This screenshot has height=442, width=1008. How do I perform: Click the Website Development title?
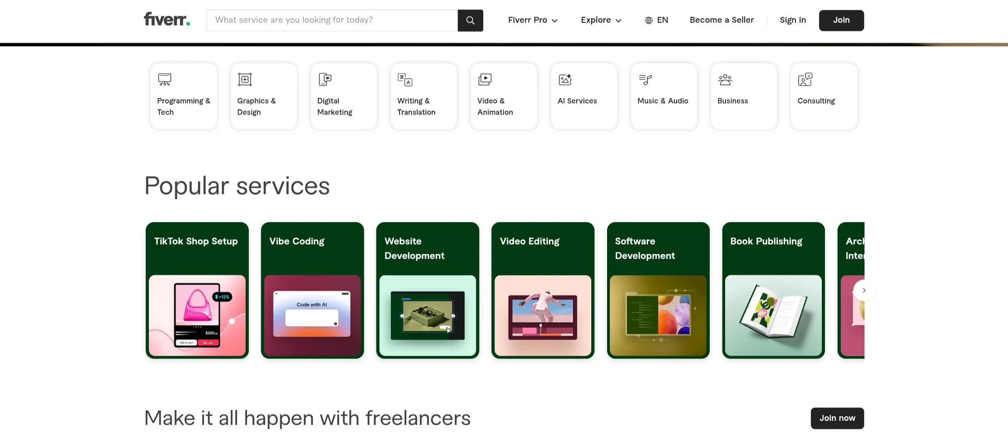coord(415,248)
